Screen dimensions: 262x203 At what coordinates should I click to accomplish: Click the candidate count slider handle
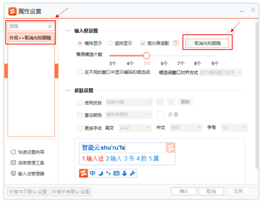point(147,55)
